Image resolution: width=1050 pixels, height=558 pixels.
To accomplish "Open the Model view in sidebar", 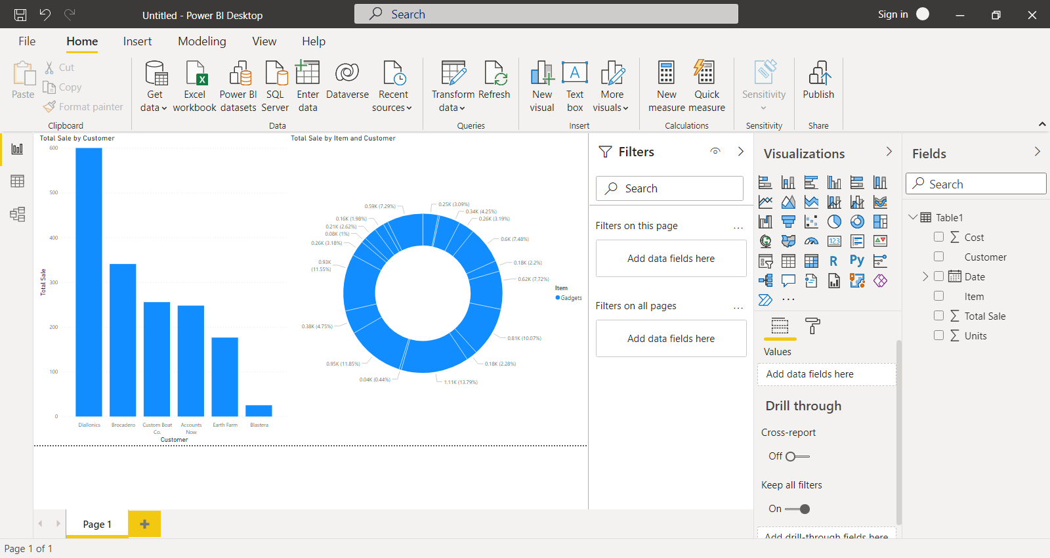I will click(x=17, y=214).
